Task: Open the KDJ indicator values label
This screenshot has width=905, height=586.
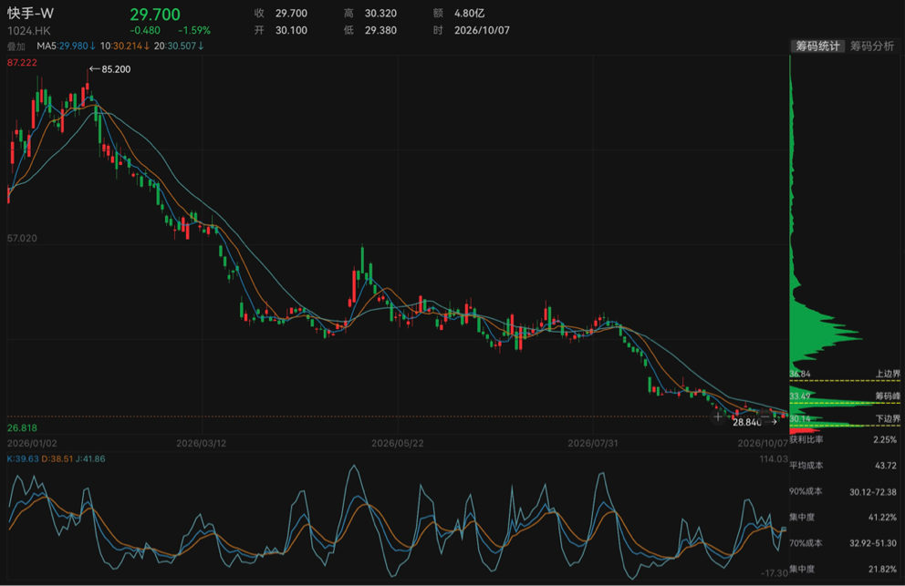Action: (56, 458)
